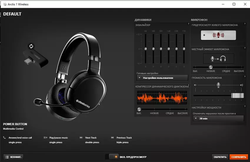Click the Сохранить button
Screen dimensions: 250x162
pyautogui.click(x=239, y=157)
